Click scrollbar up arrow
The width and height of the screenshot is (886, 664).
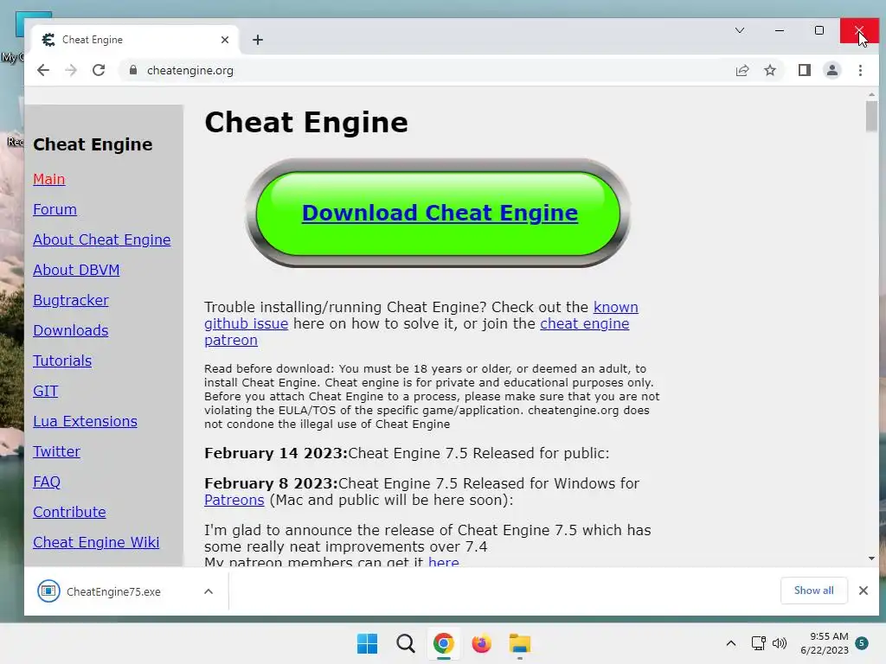871,94
